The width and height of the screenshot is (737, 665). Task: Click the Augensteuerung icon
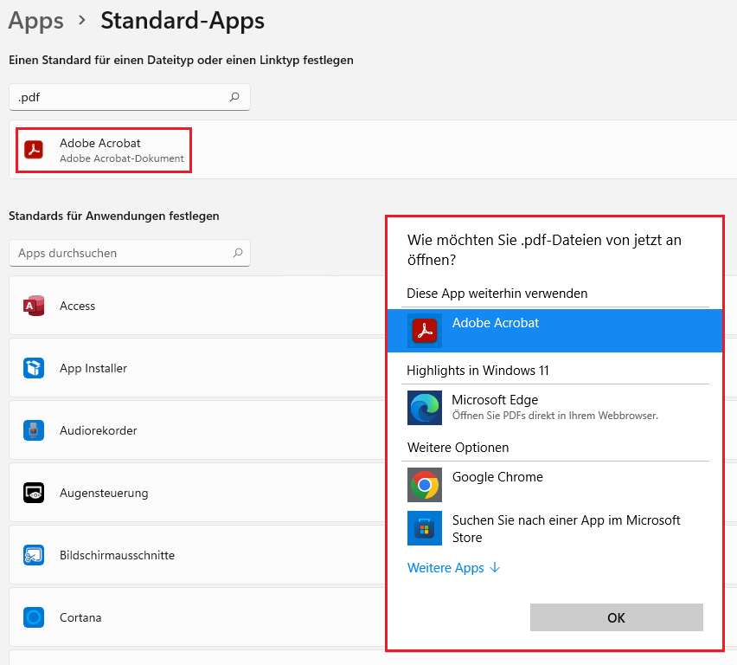[34, 493]
